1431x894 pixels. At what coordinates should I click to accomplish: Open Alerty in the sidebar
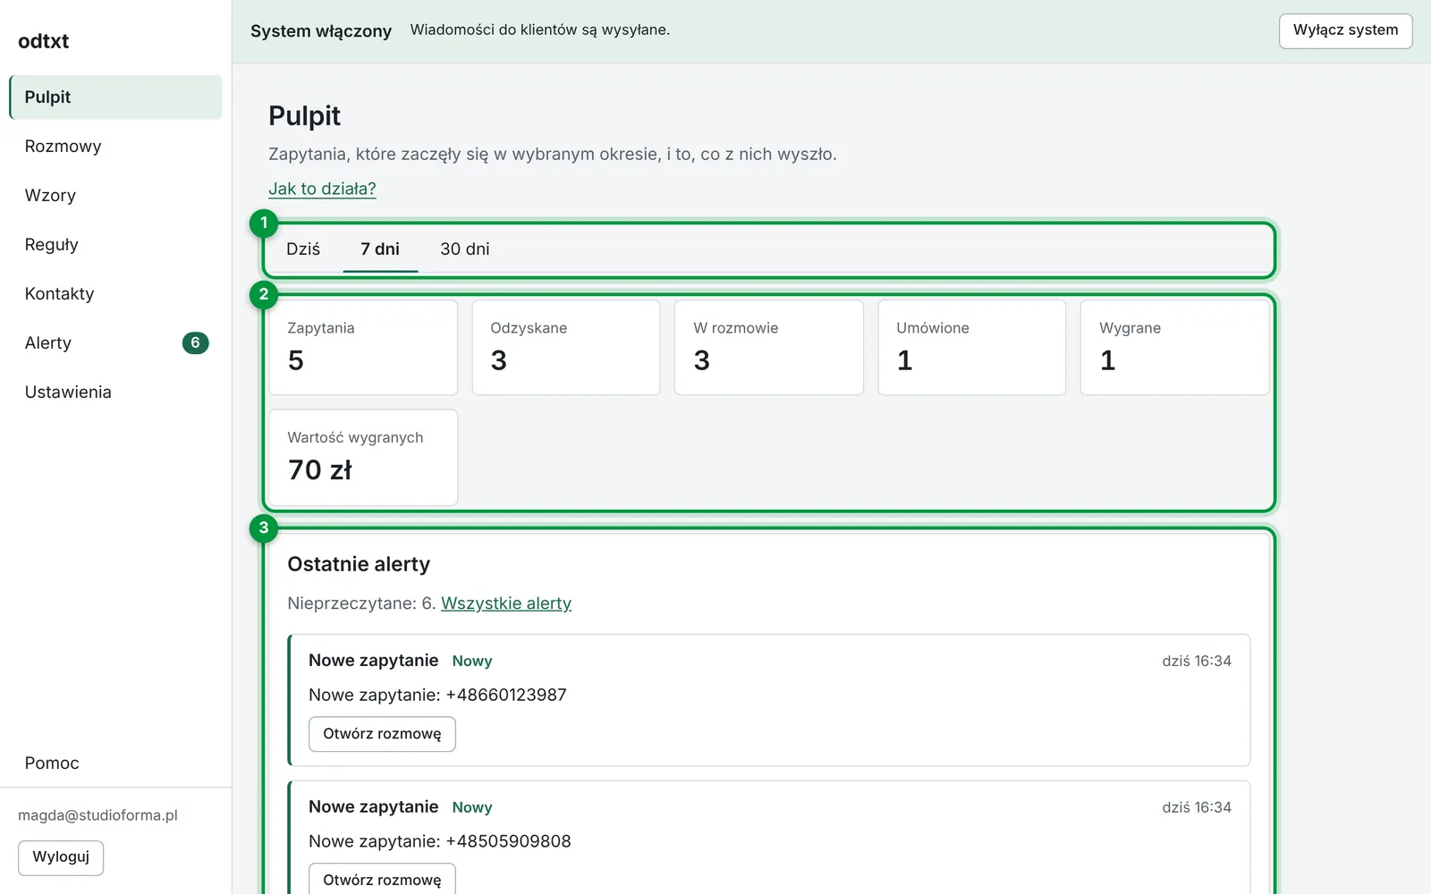[115, 343]
